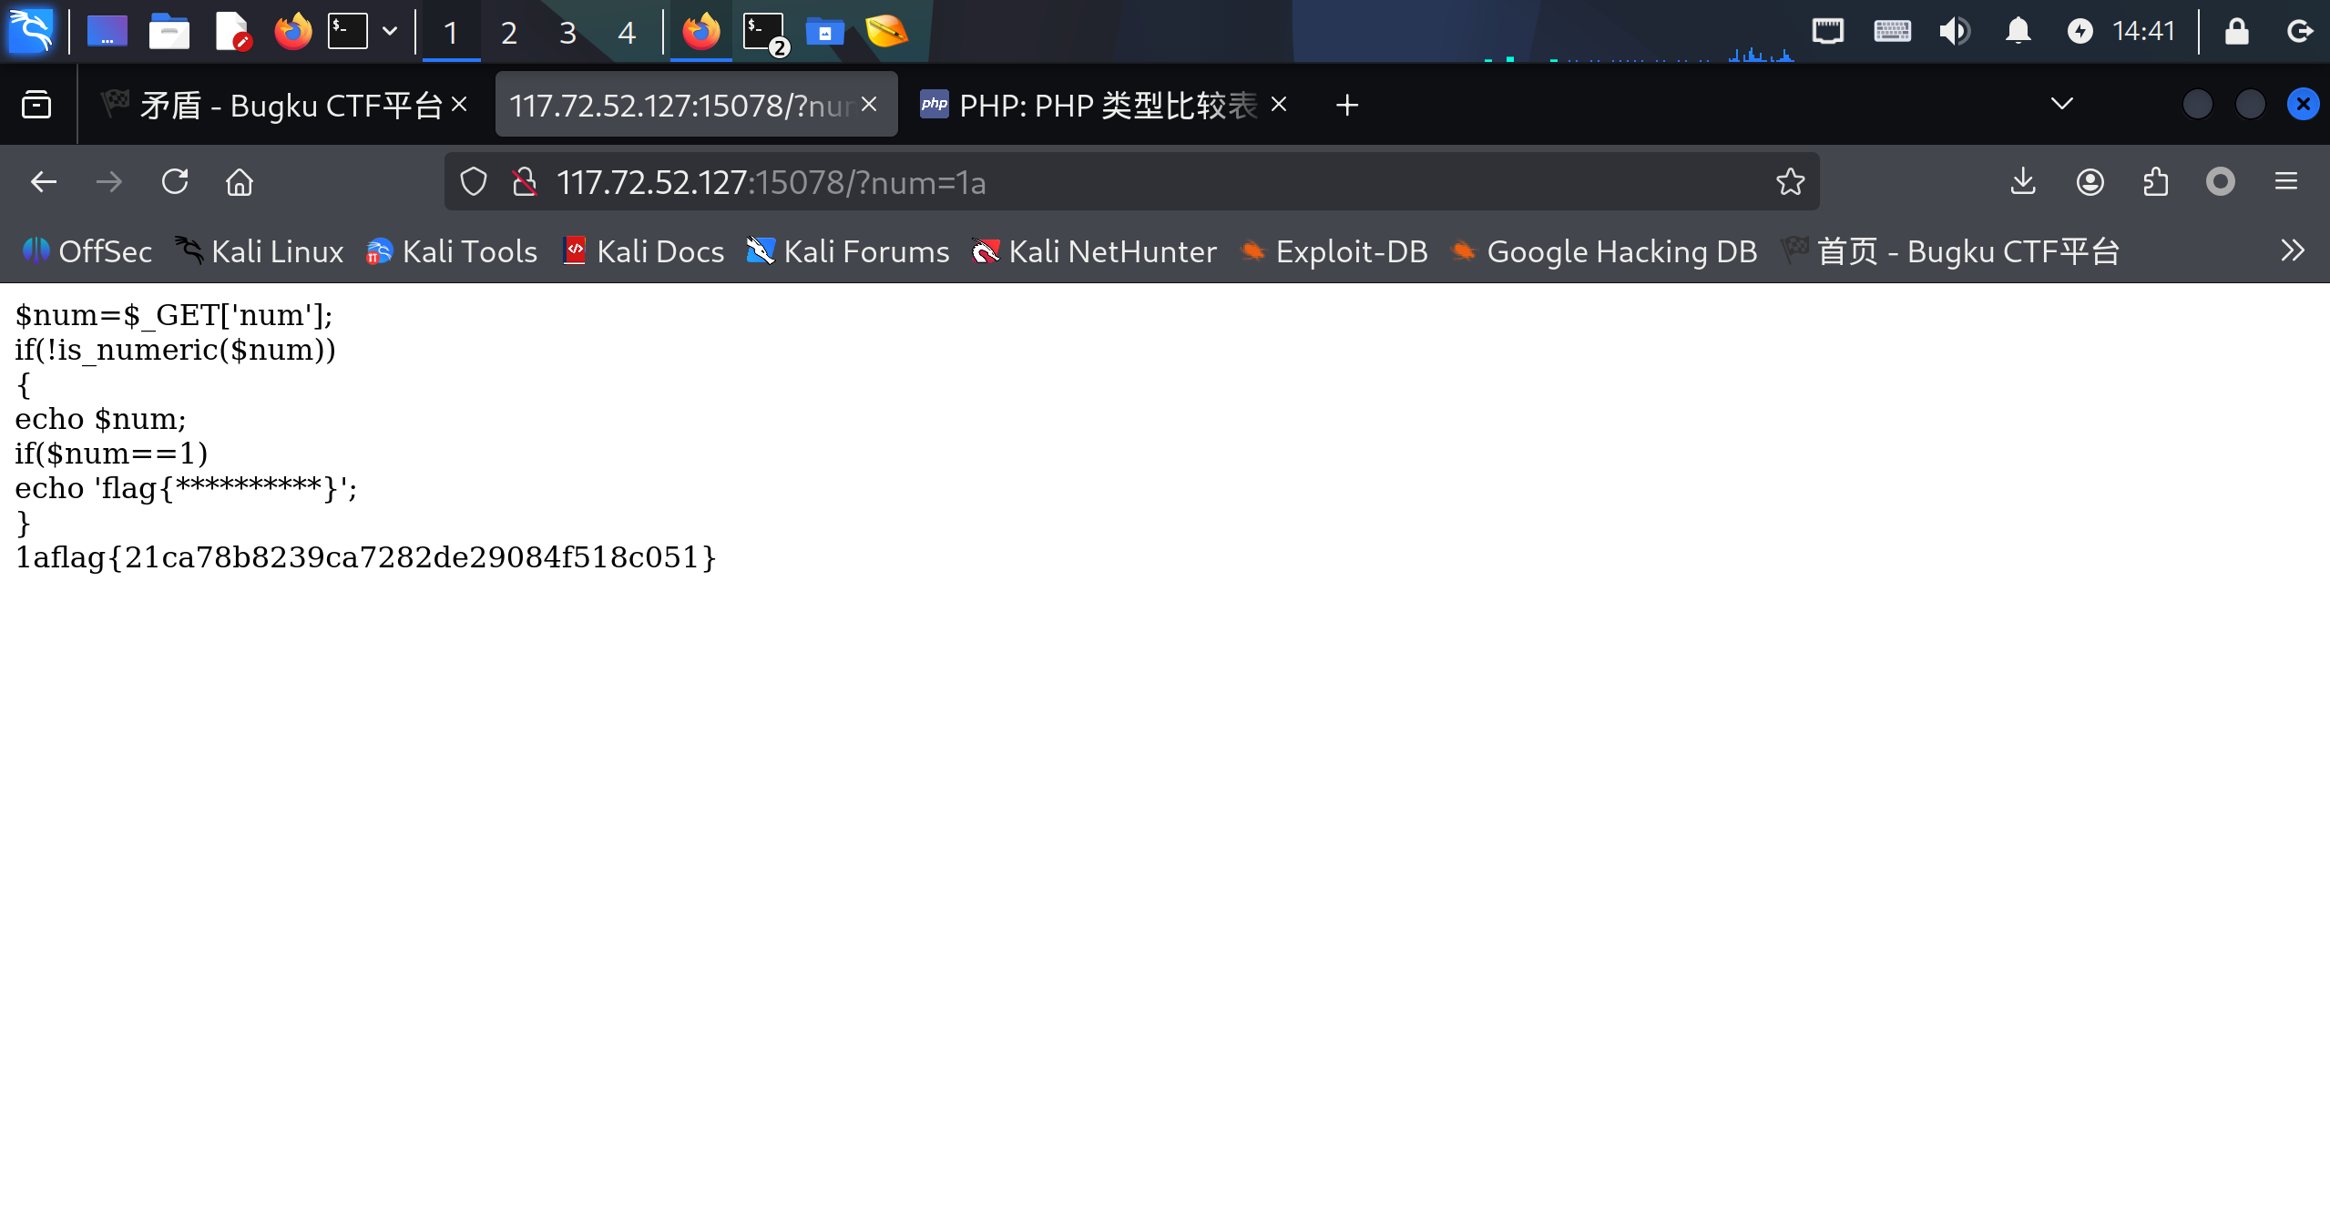2330x1224 pixels.
Task: Switch to the 矛盾 - Bugku CTF平台 tab
Action: (290, 106)
